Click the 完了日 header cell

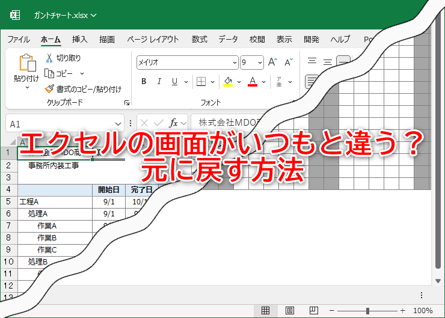[141, 190]
